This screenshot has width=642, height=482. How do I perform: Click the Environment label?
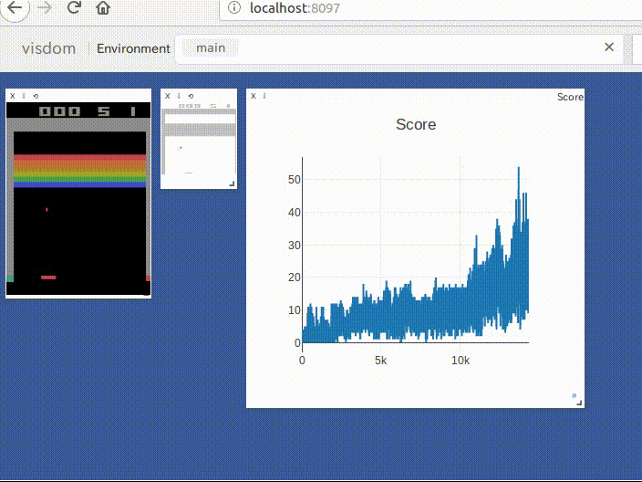click(x=133, y=48)
